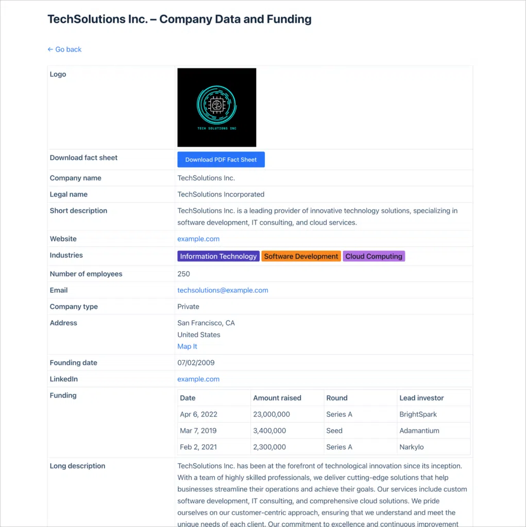The width and height of the screenshot is (526, 527).
Task: Select the Information Technology industry tag
Action: 218,256
